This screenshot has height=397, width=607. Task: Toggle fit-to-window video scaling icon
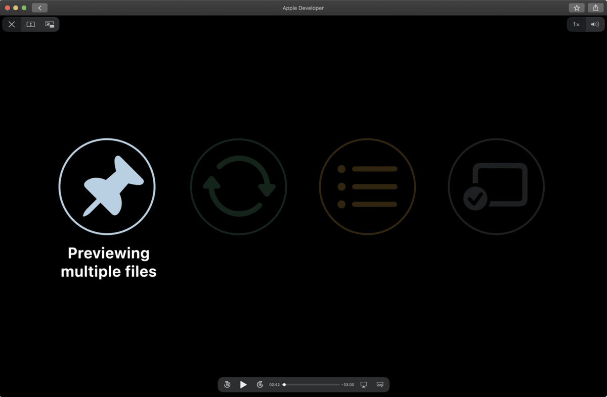(x=31, y=24)
